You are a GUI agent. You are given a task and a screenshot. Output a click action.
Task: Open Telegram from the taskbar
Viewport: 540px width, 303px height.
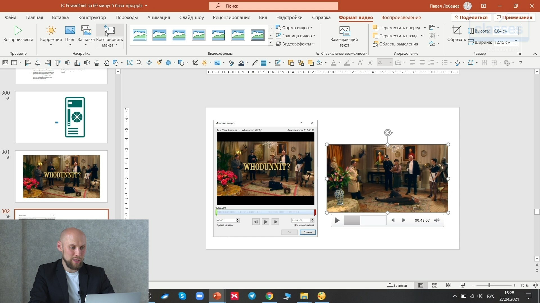tap(252, 296)
